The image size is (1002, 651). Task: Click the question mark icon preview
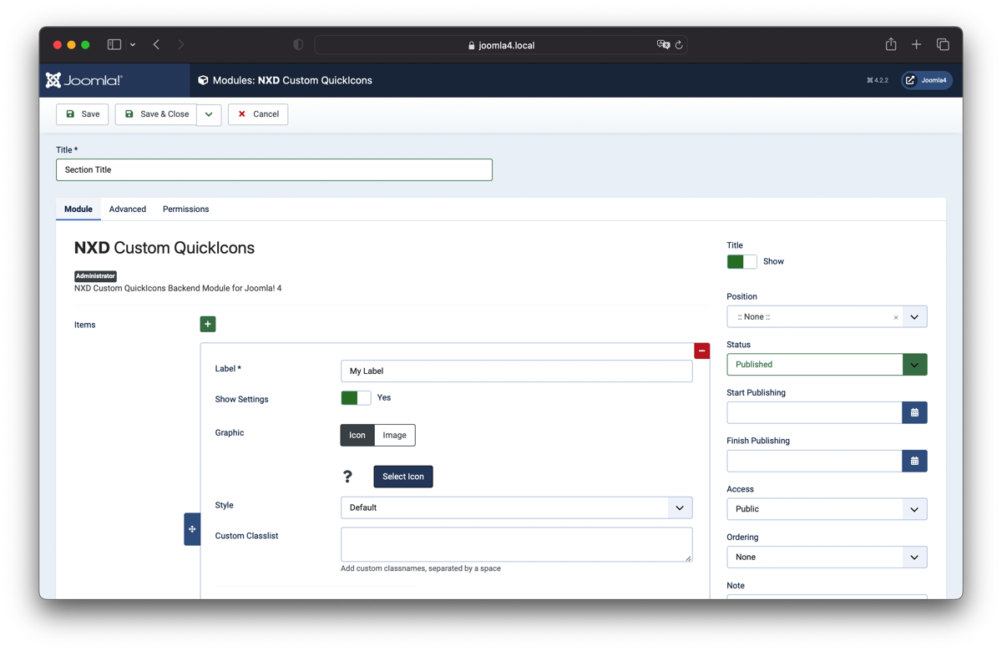[347, 477]
